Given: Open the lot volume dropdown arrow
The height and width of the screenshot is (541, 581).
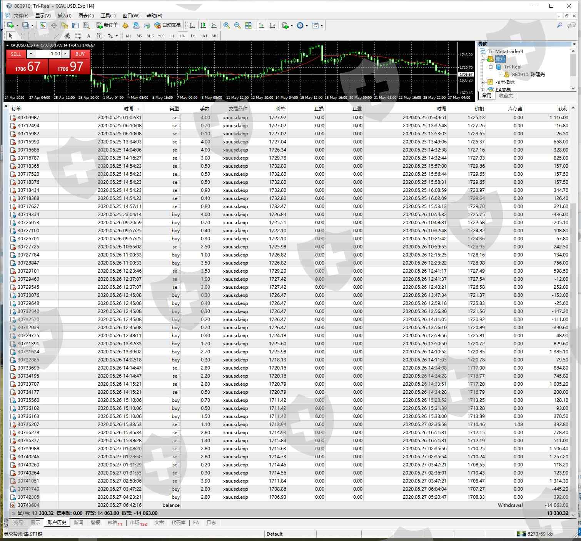Looking at the screenshot, I should (x=31, y=54).
